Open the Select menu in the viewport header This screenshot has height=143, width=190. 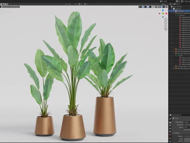coord(9,7)
